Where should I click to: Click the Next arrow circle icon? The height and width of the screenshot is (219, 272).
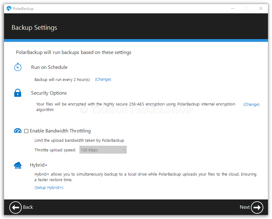click(257, 207)
